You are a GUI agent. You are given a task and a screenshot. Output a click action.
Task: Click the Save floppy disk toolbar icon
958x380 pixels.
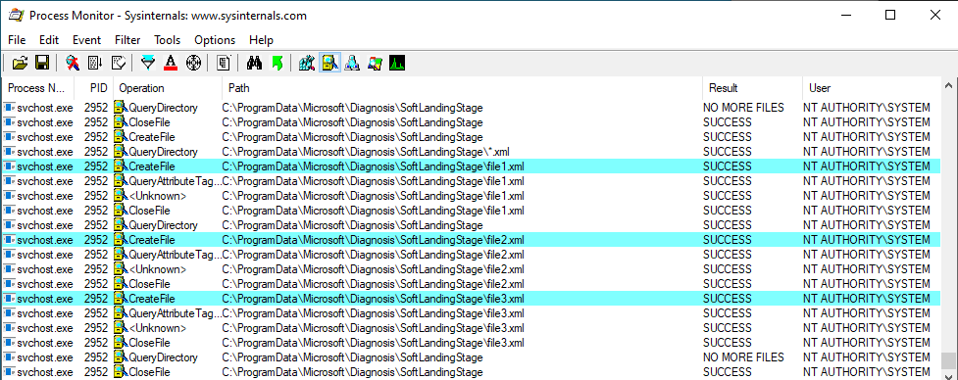pos(42,63)
